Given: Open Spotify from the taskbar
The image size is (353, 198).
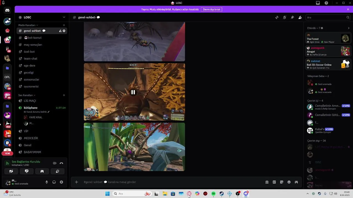Looking at the screenshot, I should (x=213, y=194).
